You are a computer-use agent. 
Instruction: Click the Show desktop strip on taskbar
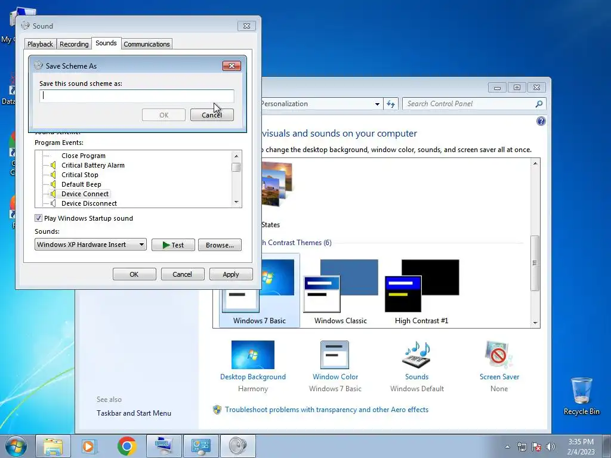point(606,446)
